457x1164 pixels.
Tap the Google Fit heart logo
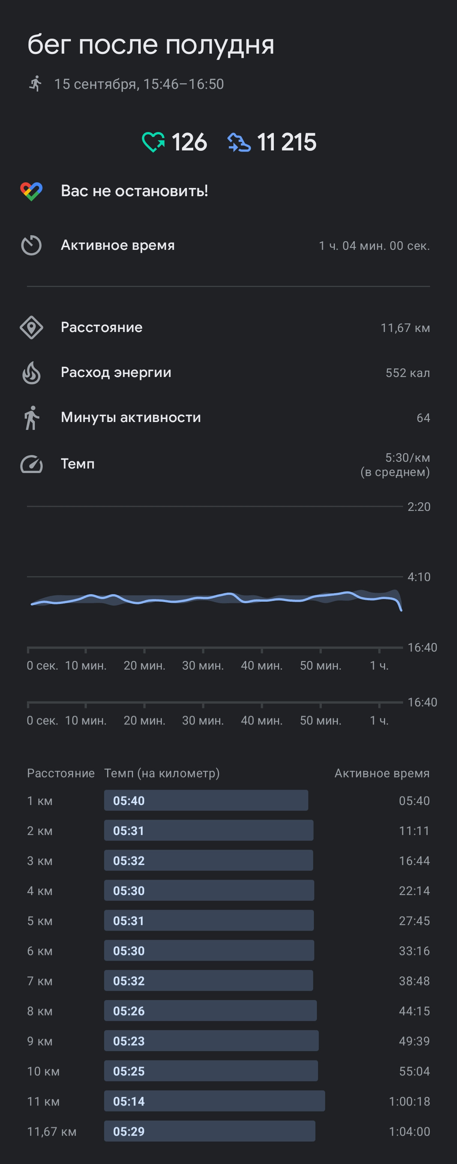point(31,191)
